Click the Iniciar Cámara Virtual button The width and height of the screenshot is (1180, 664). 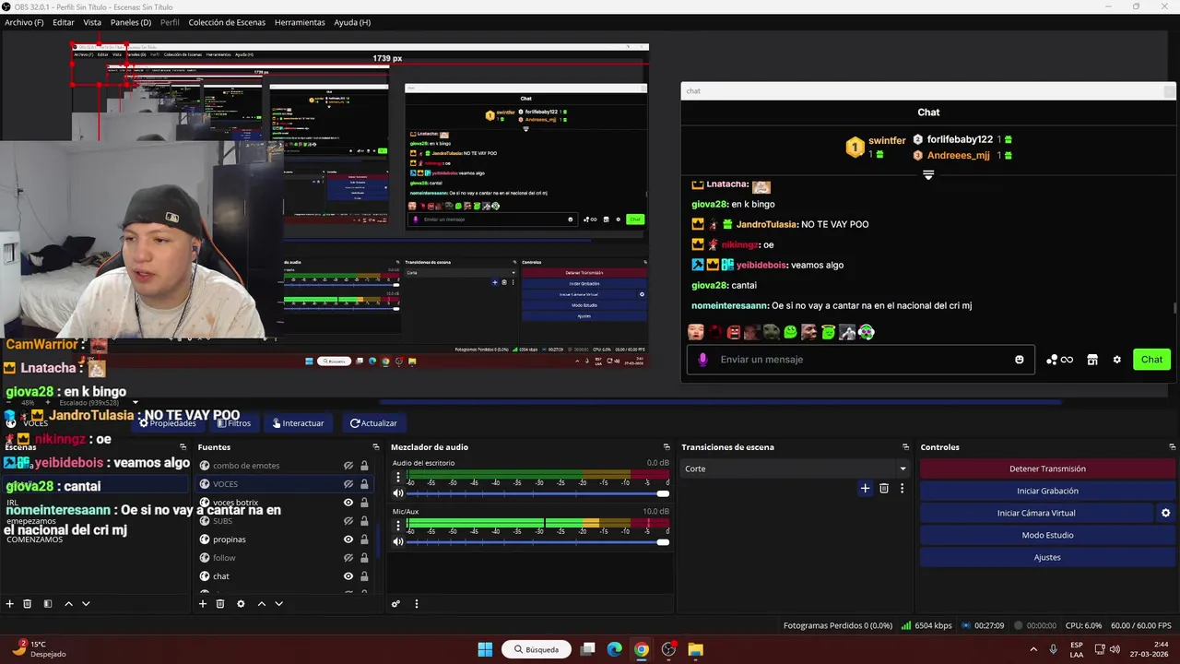[x=1036, y=513]
